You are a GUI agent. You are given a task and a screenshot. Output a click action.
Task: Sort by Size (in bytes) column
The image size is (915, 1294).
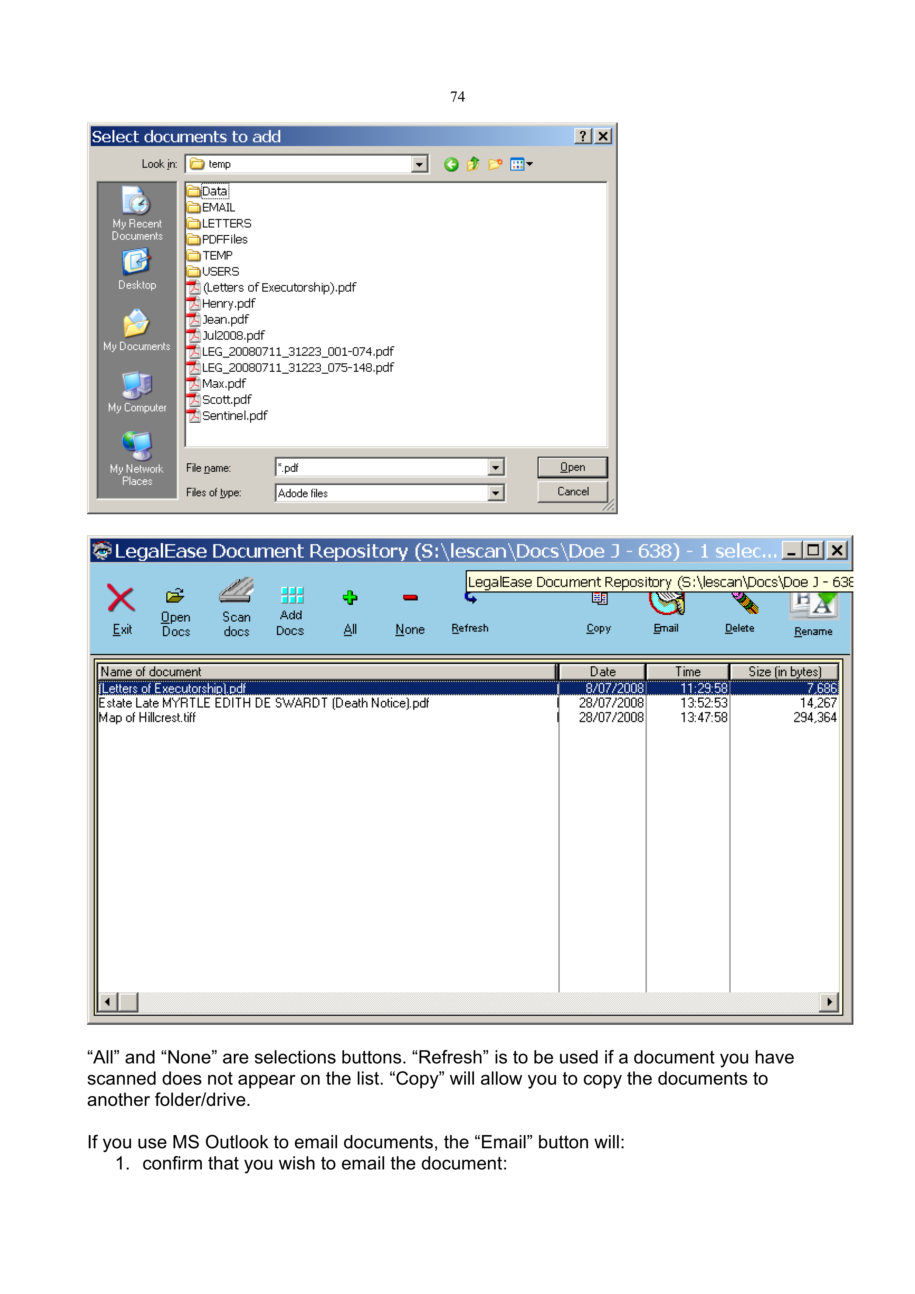[784, 672]
